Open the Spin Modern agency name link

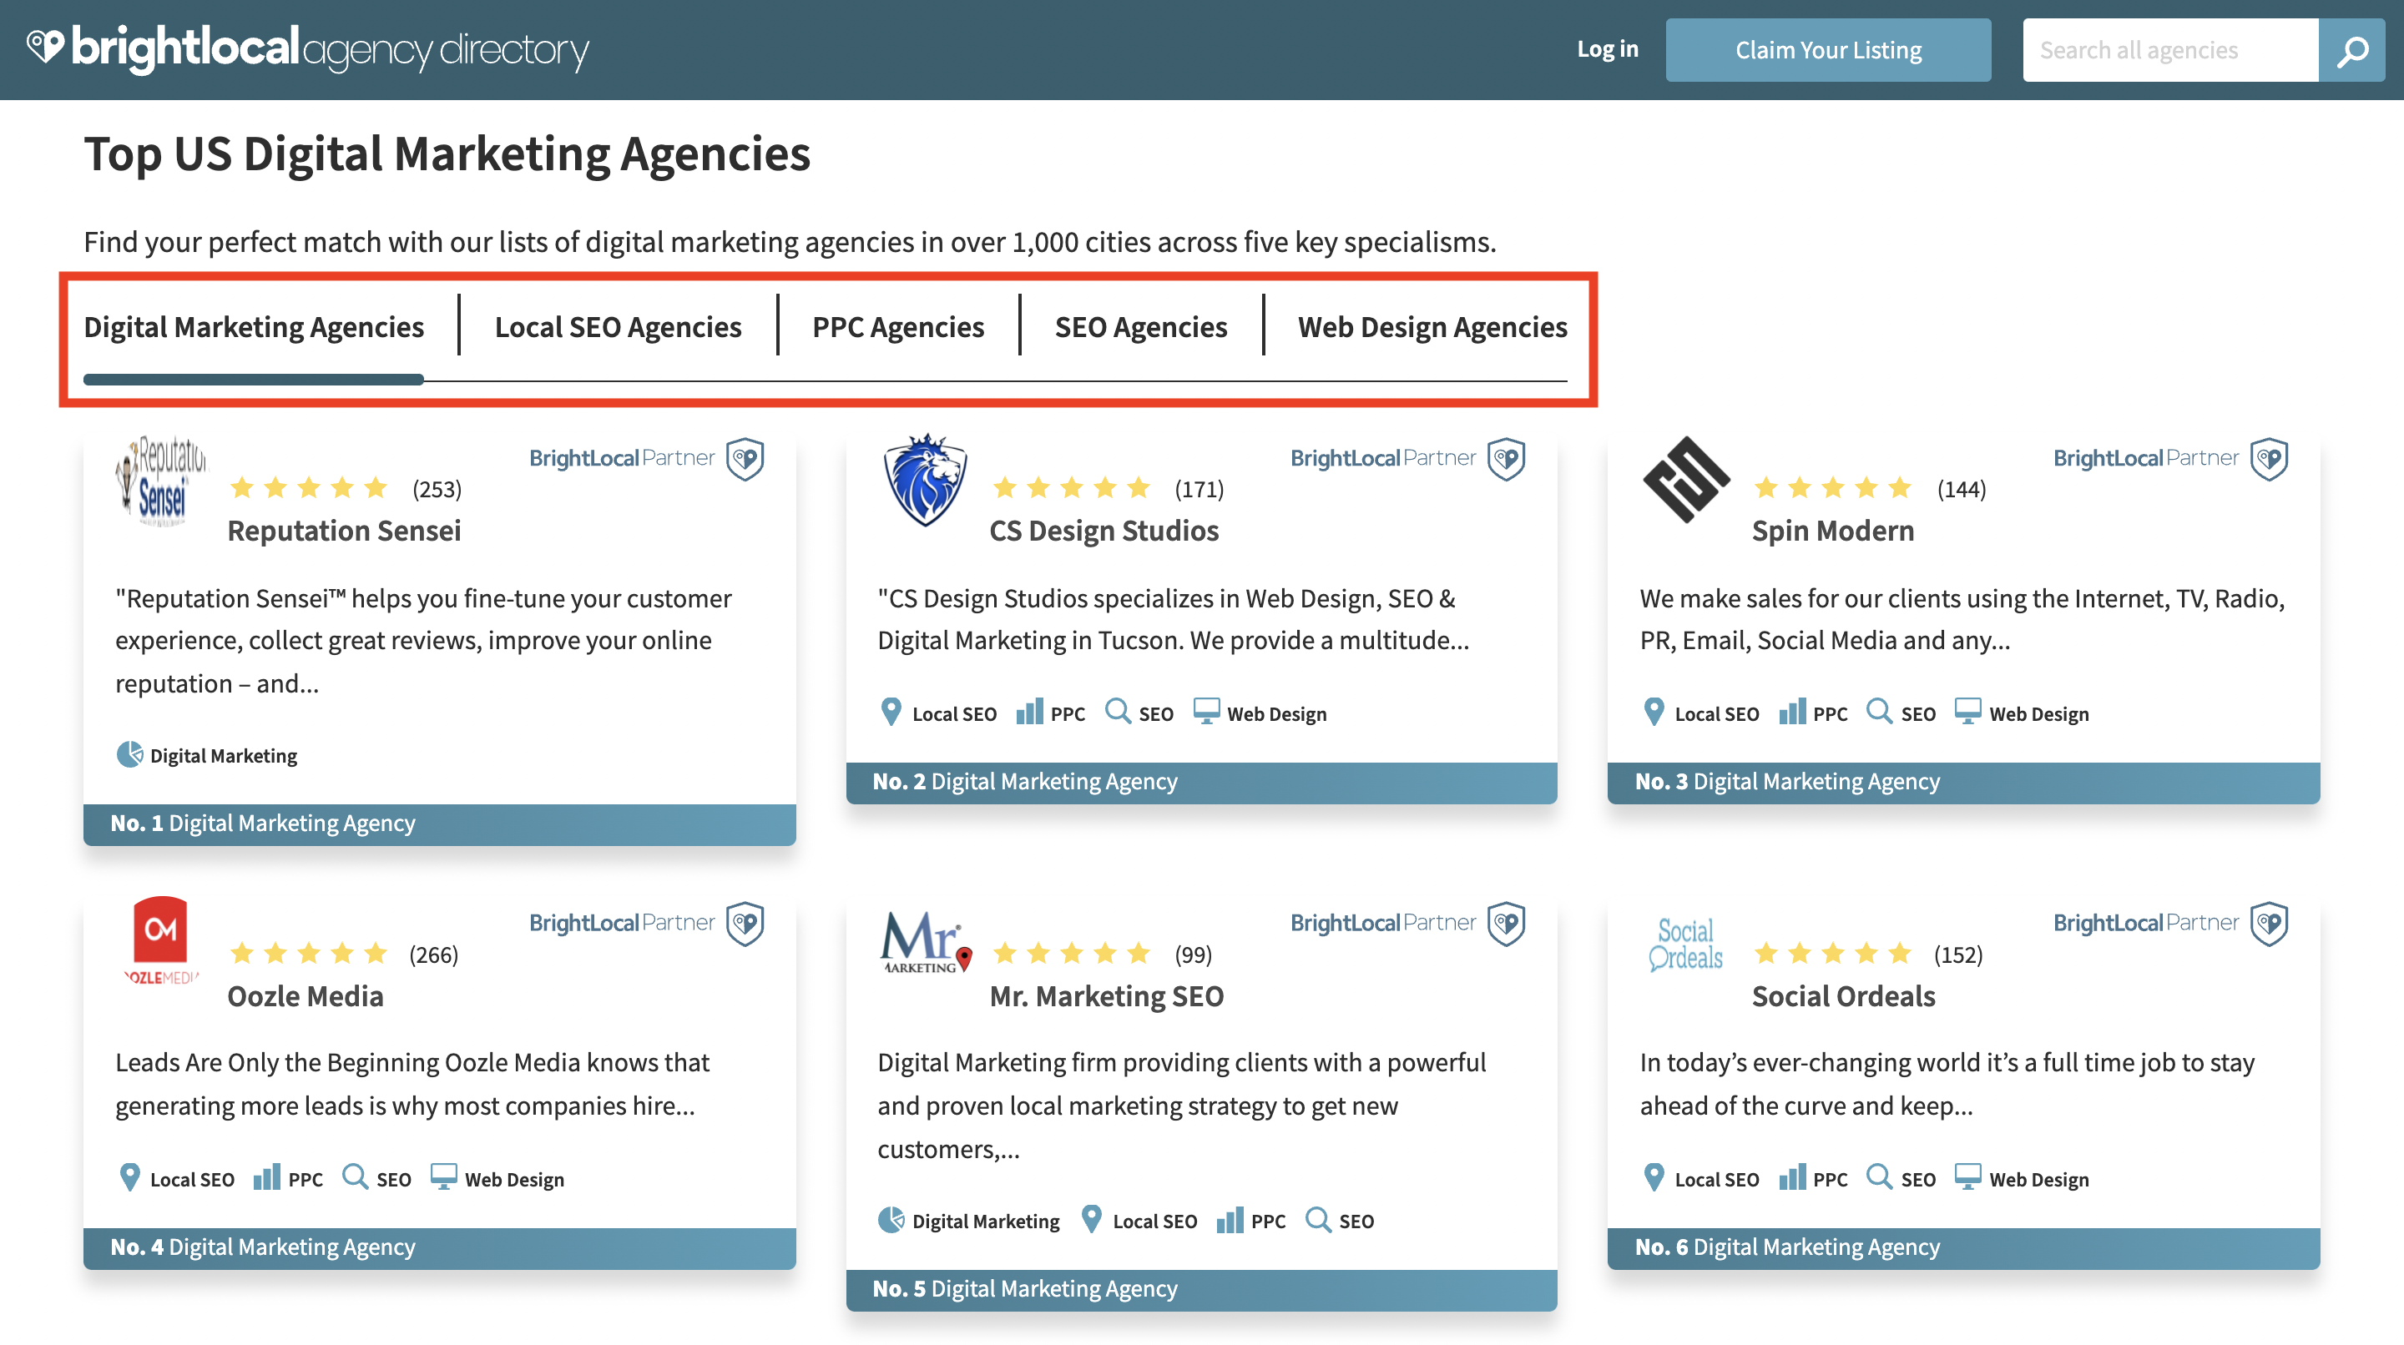pos(1833,531)
